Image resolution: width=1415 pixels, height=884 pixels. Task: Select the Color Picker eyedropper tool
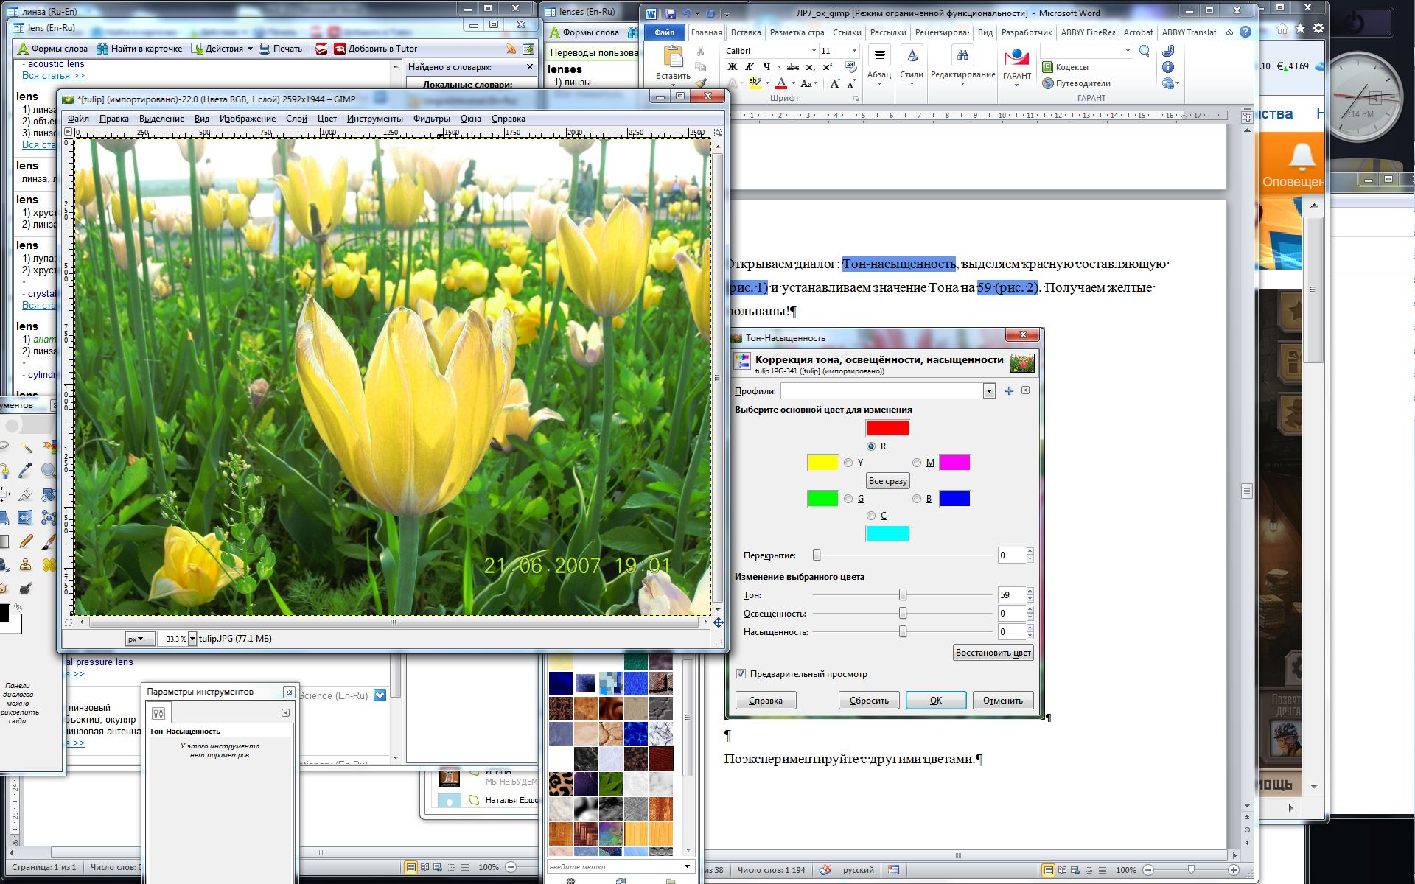pyautogui.click(x=25, y=470)
